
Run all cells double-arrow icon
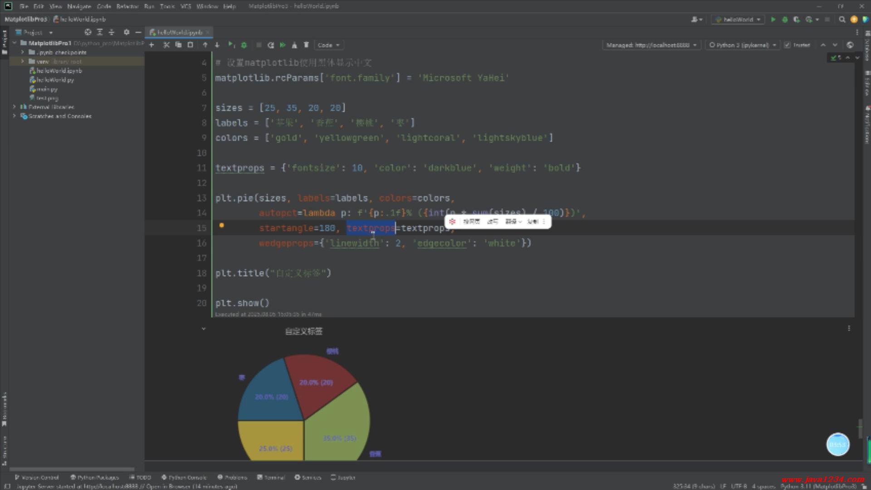tap(283, 45)
